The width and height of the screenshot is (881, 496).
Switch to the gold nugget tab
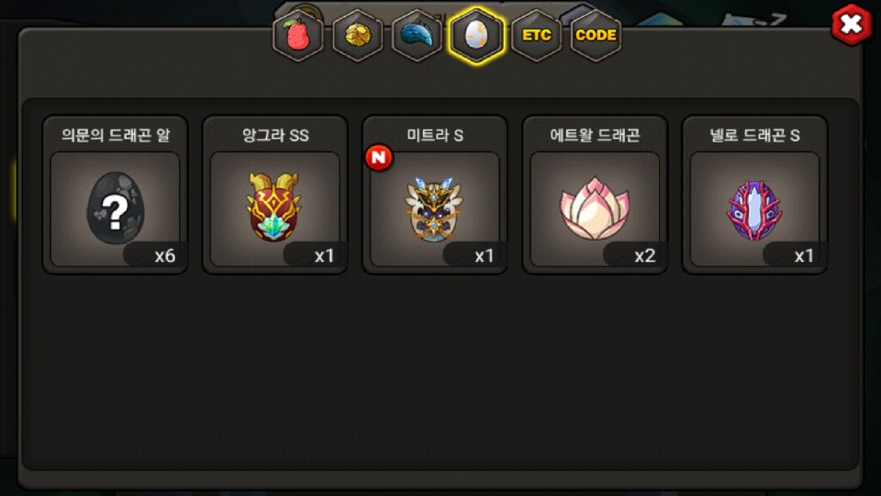(358, 36)
